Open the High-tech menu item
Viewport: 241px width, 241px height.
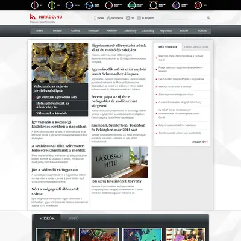pyautogui.click(x=166, y=31)
